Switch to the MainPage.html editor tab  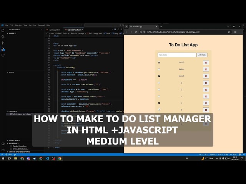[53, 30]
